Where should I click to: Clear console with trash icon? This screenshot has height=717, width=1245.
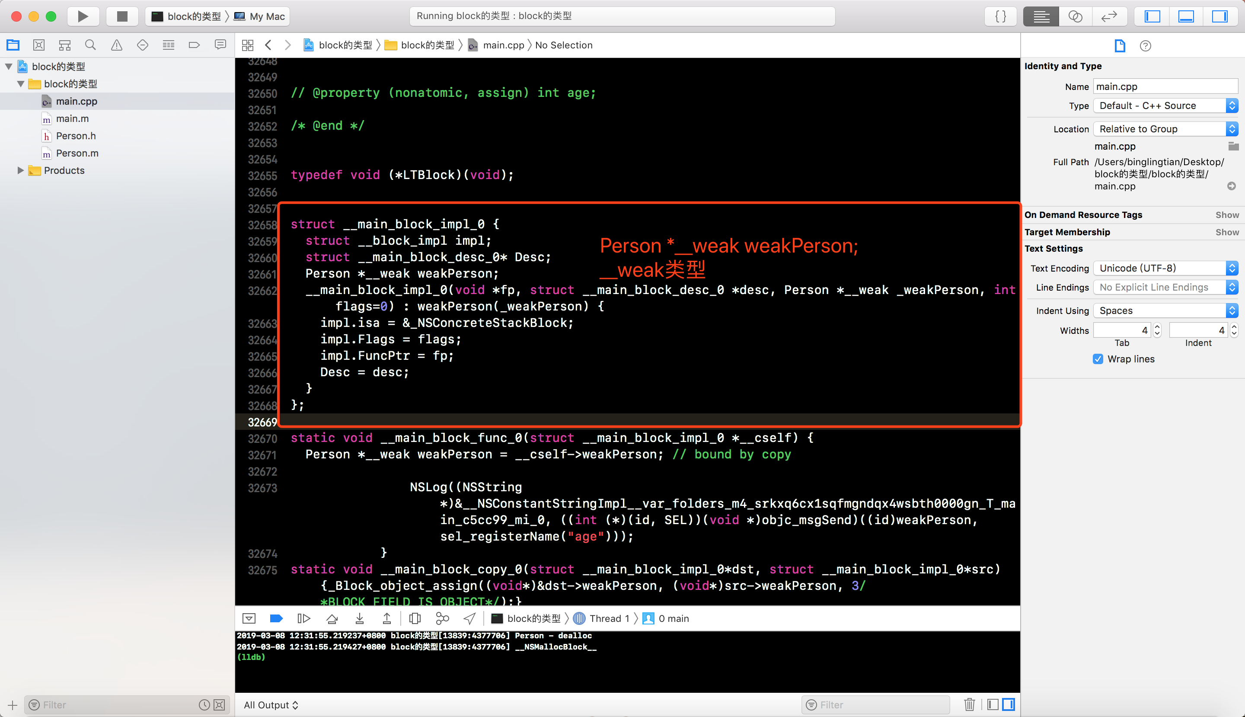969,705
